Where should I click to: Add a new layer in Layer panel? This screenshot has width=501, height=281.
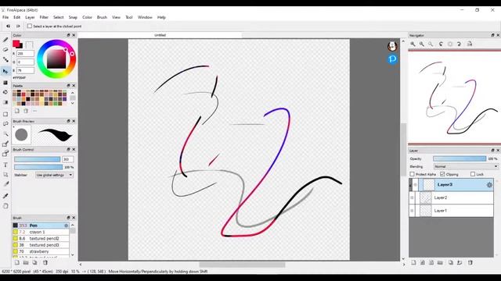click(413, 262)
